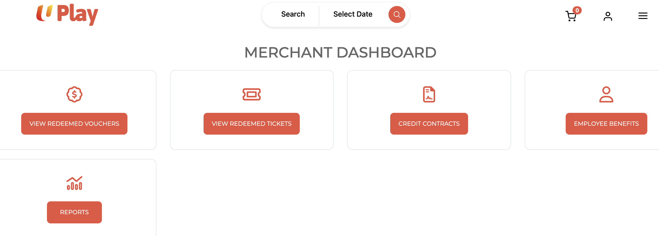This screenshot has width=659, height=236.
Task: Click the contract document icon
Action: pos(429,94)
